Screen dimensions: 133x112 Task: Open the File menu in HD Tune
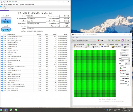(x=73, y=37)
